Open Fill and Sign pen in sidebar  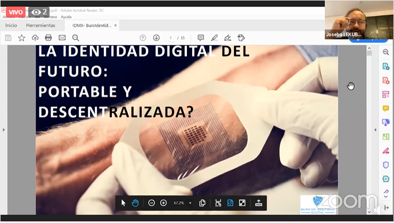pyautogui.click(x=385, y=151)
